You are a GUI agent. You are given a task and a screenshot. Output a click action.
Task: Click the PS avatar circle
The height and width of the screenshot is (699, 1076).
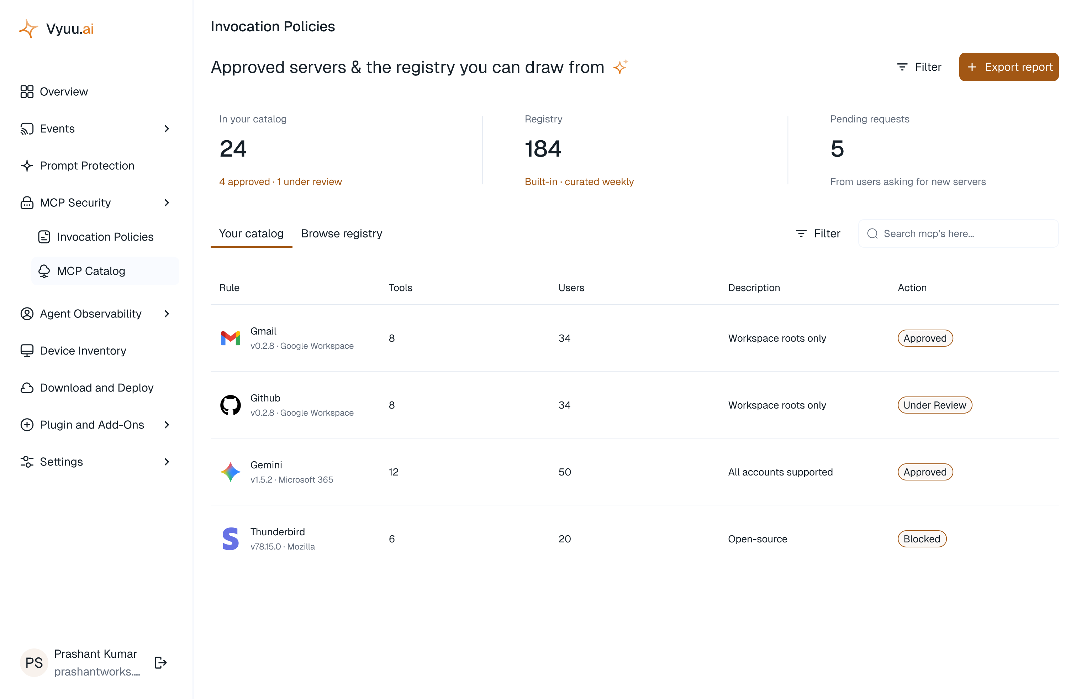point(34,662)
